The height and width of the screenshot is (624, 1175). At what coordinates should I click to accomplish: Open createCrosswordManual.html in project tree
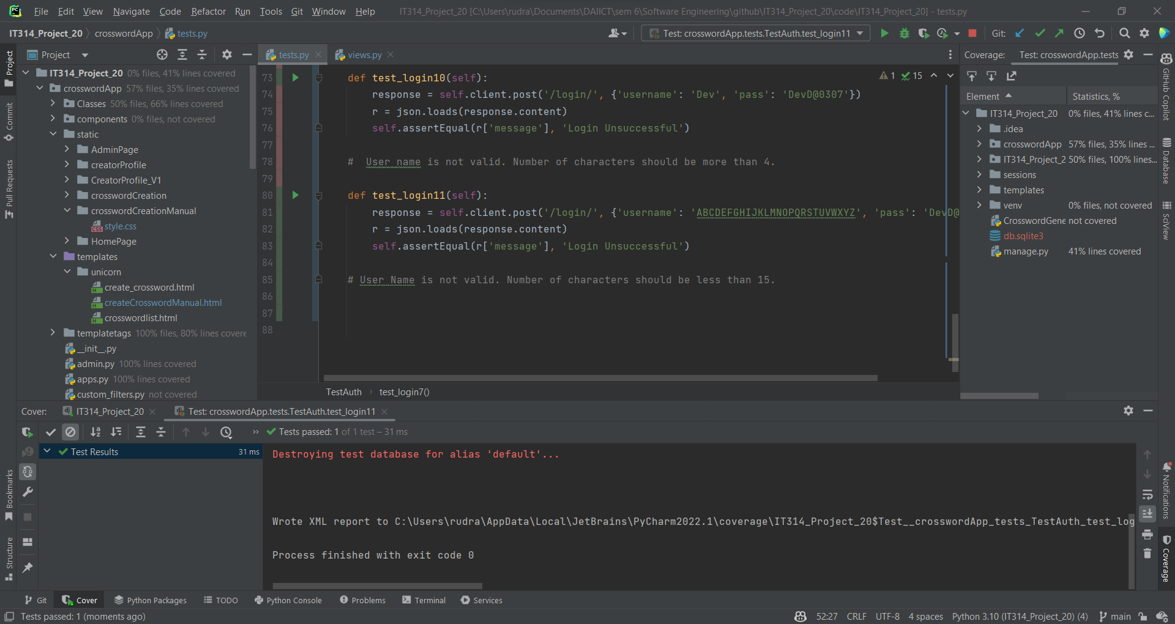[x=163, y=302]
